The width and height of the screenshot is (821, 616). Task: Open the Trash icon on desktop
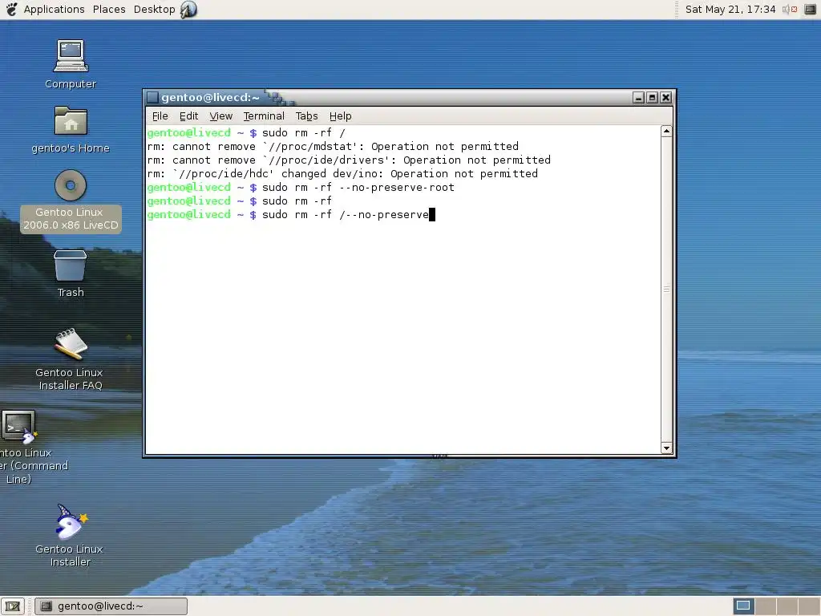(x=71, y=265)
